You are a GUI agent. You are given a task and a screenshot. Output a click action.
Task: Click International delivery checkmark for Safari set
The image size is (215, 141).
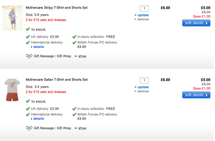point(28,114)
